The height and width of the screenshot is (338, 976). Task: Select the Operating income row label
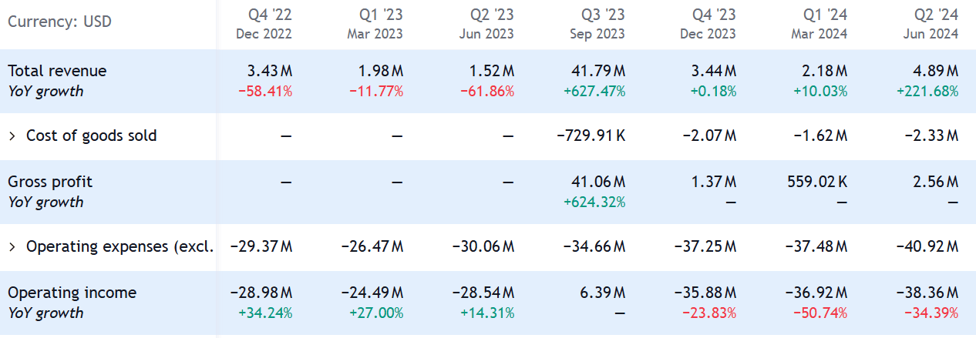click(72, 293)
